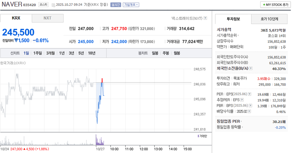Select the 1년 line chart period
292x153 pixels.
tap(62, 53)
